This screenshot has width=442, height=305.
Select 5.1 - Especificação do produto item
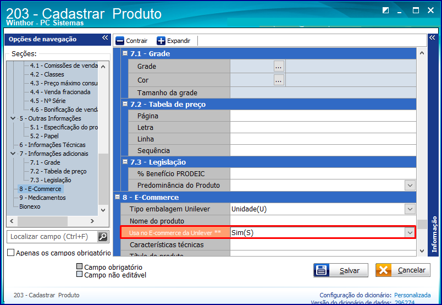(64, 127)
